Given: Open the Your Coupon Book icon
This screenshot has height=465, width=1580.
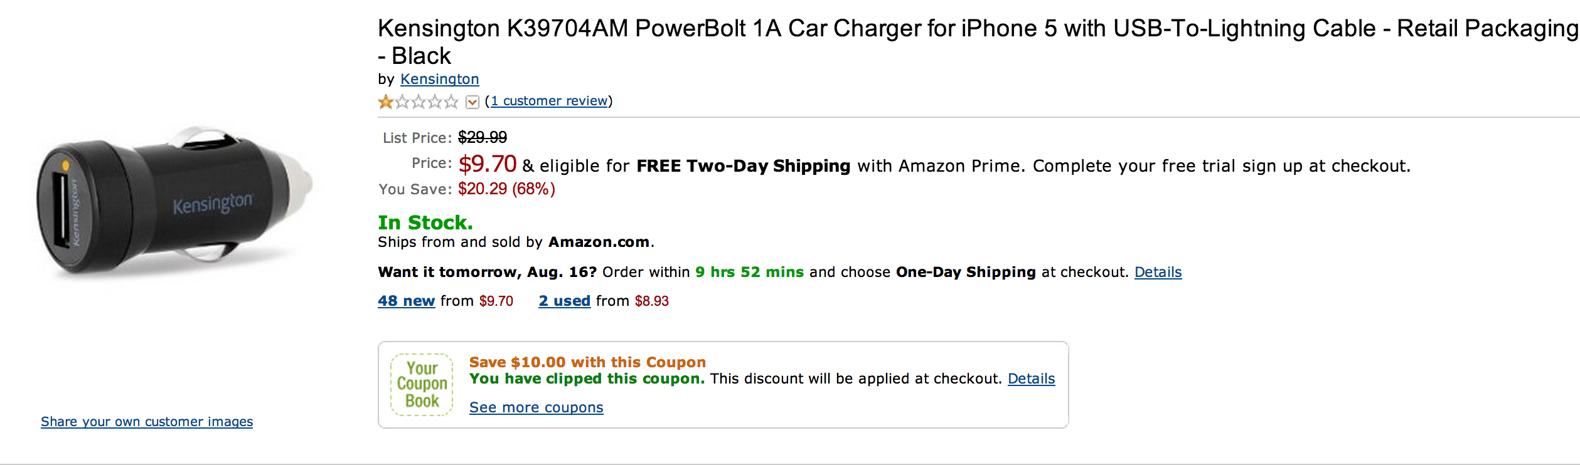Looking at the screenshot, I should click(422, 384).
